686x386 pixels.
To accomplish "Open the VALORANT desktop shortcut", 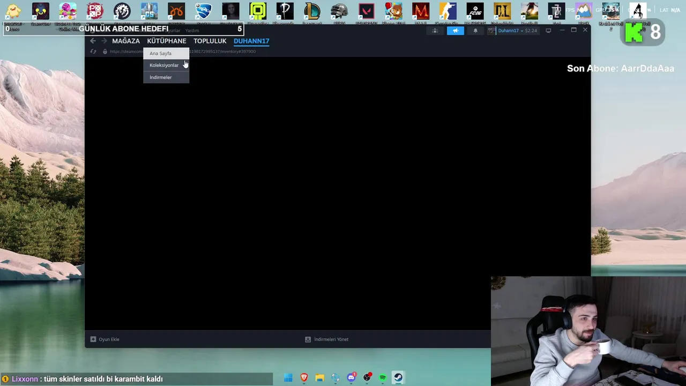I will point(366,11).
